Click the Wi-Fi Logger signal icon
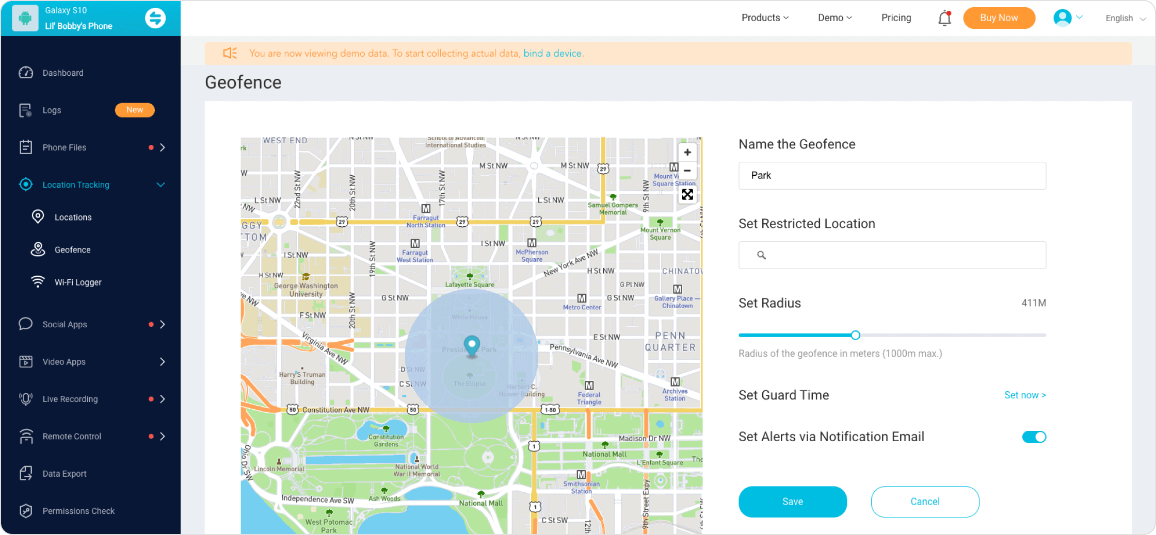Viewport: 1156px width, 535px height. [38, 282]
